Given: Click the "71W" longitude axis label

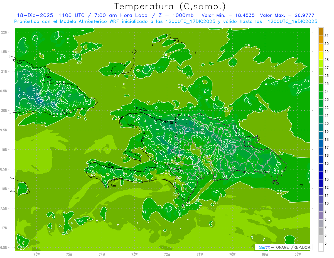Looking at the screenshot, I should 200,254.
